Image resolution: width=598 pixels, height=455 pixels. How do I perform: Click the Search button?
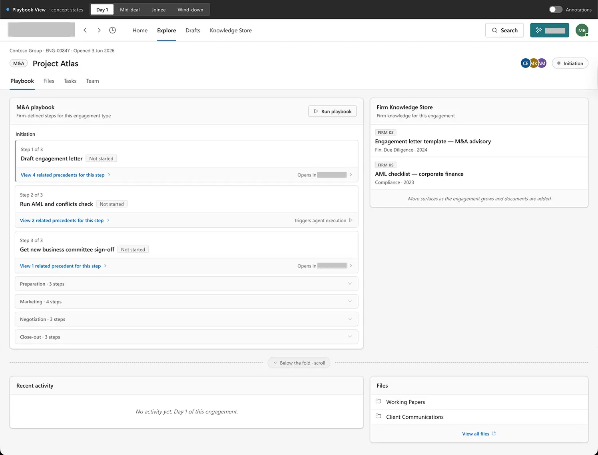[x=504, y=30]
